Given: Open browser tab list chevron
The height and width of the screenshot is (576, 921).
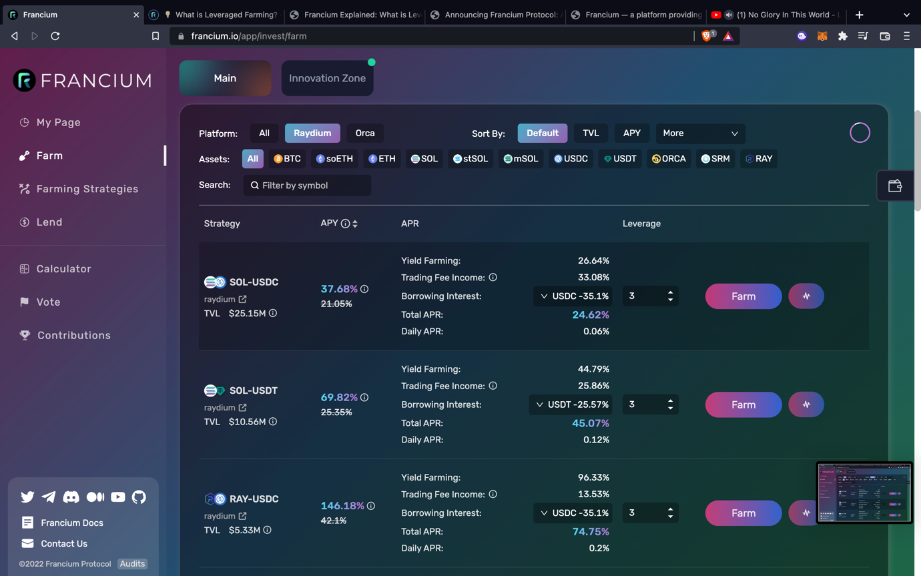Looking at the screenshot, I should coord(906,15).
